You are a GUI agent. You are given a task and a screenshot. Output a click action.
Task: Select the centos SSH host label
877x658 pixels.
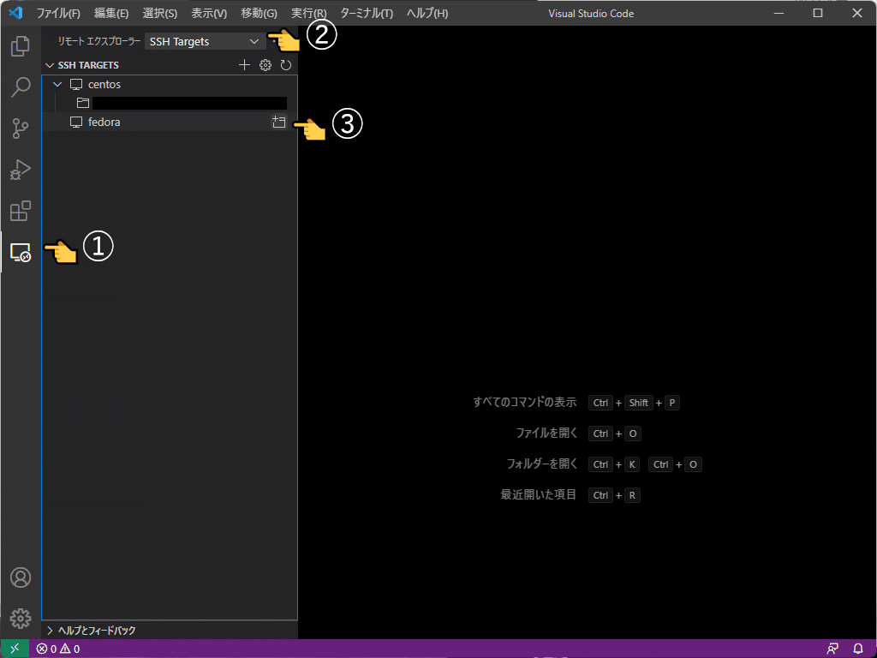point(104,85)
